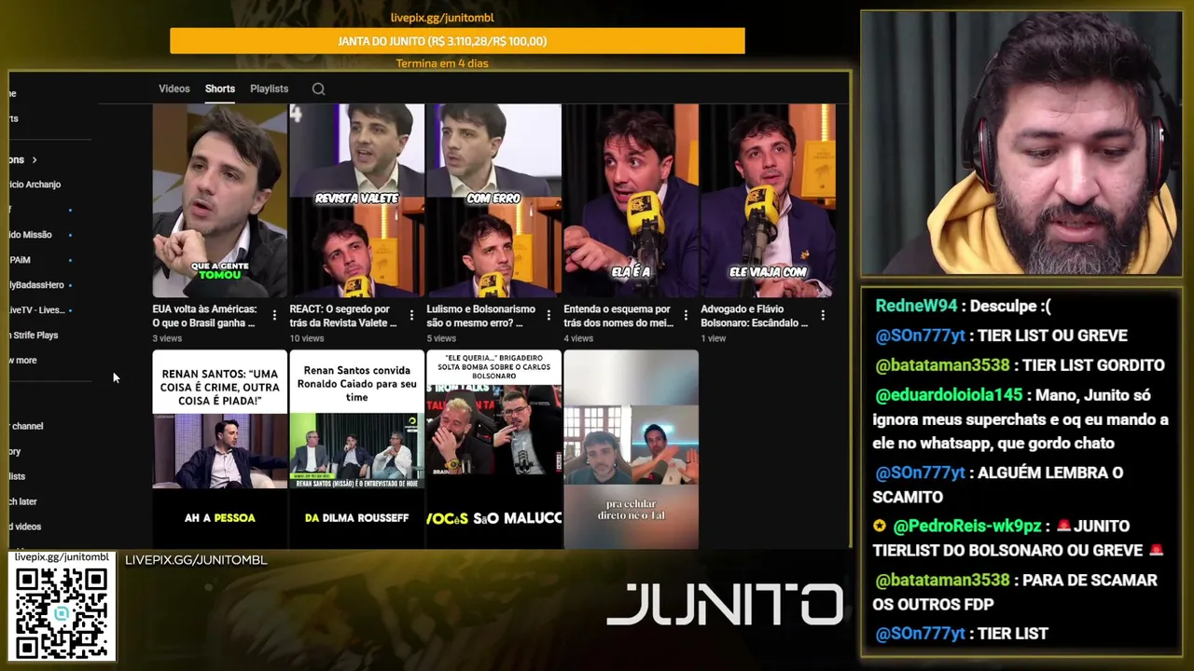Screen dimensions: 1194x671
Task: Click '4 views' under 'Entenda o esquema'
Action: 579,338
